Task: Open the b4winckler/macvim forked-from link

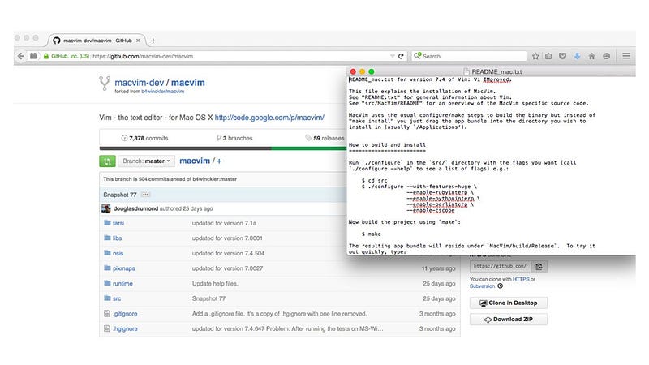Action: (x=163, y=92)
